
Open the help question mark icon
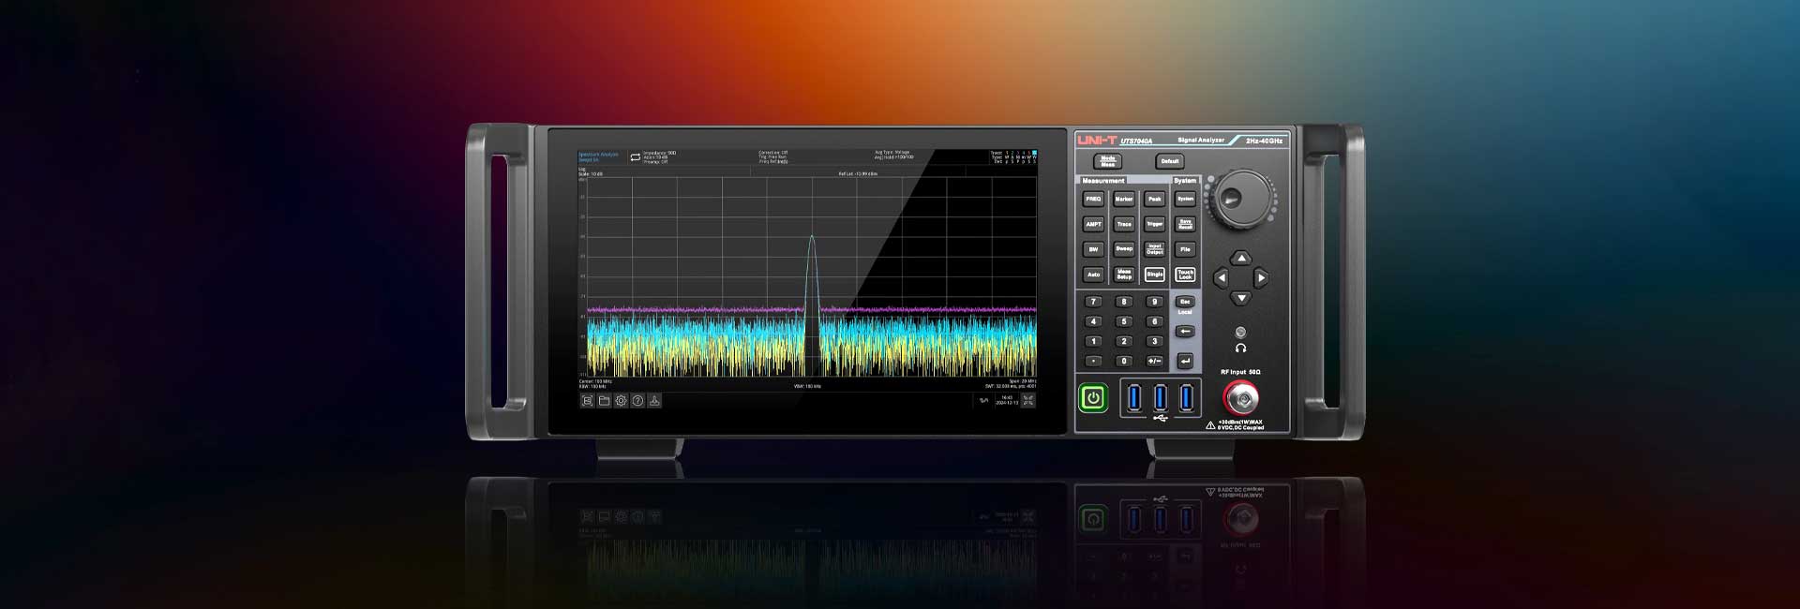point(637,401)
